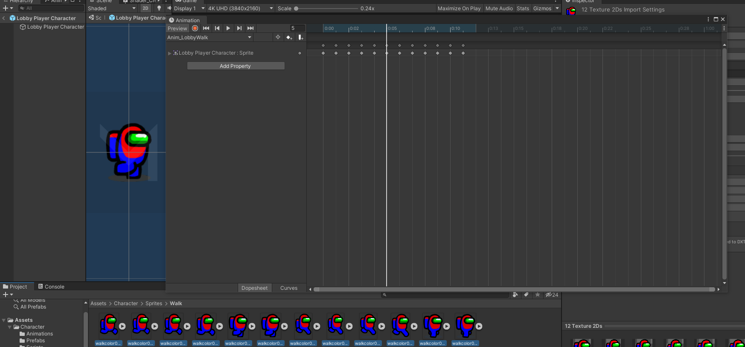Toggle hidden packages visibility showing 24
The width and height of the screenshot is (745, 347).
point(552,295)
